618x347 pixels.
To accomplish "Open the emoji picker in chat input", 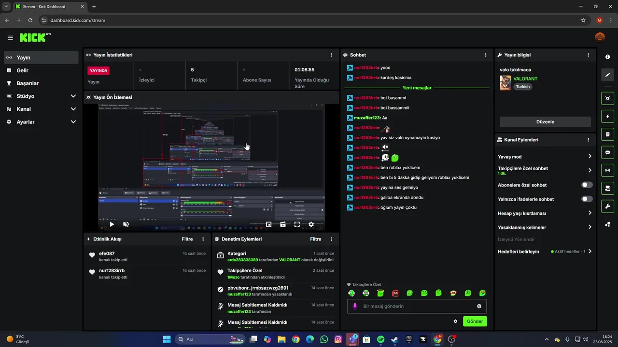I will [x=479, y=306].
